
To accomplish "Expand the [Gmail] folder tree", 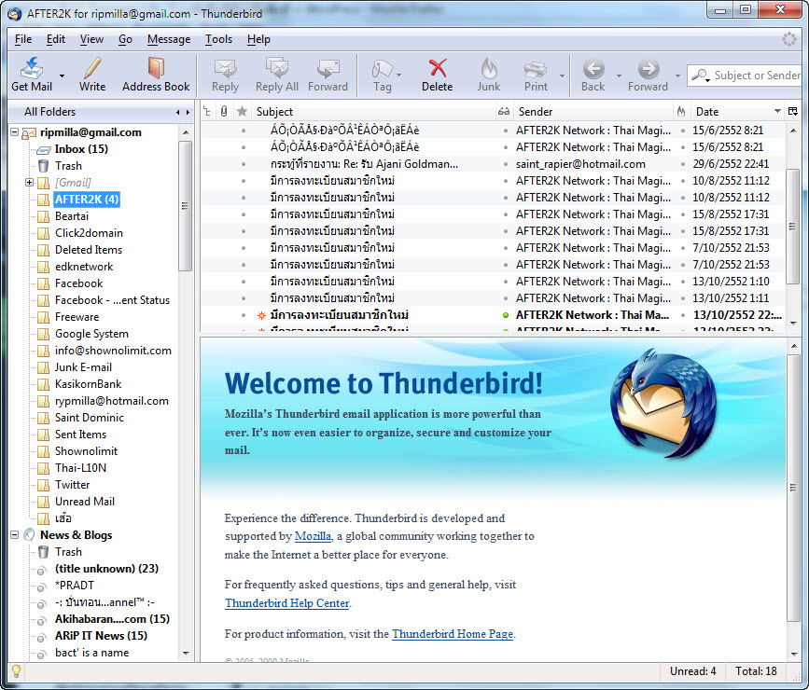I will pos(30,183).
